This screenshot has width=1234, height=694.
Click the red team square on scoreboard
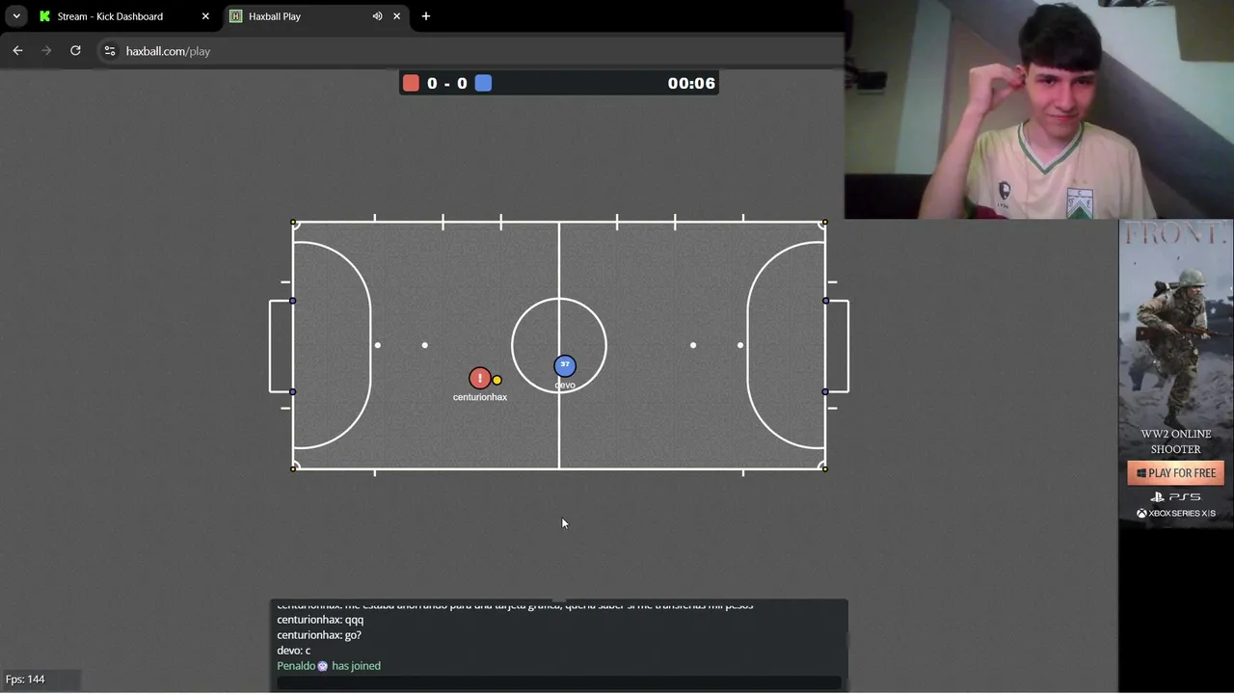411,83
